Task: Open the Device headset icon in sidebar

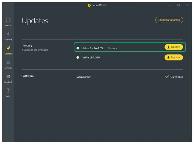Action: (x=8, y=20)
